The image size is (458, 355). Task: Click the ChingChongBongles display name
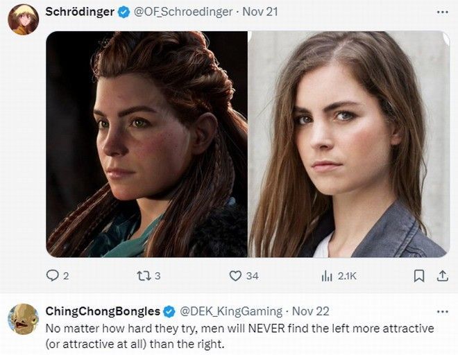103,311
